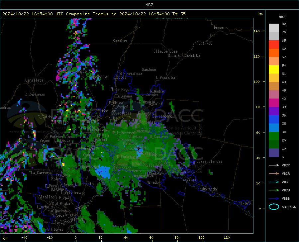Click the 'Encon' map label
Viewport: 299px width, 242px height.
[219, 28]
